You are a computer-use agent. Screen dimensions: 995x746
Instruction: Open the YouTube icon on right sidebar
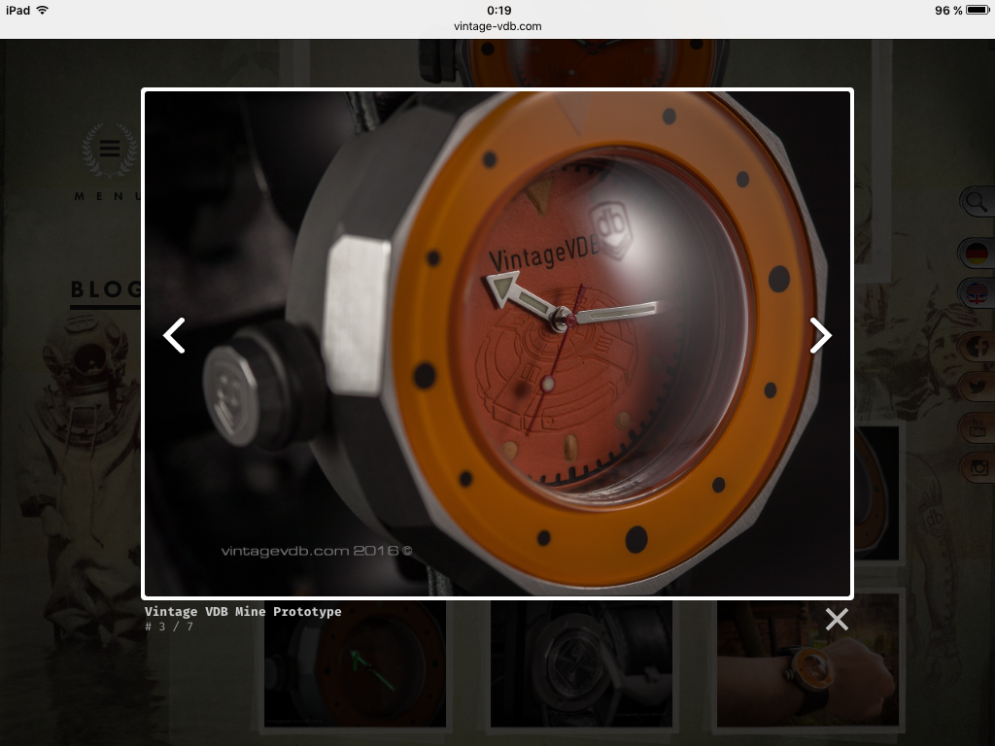tap(978, 427)
